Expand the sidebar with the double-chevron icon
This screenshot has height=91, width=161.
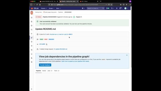(31, 89)
